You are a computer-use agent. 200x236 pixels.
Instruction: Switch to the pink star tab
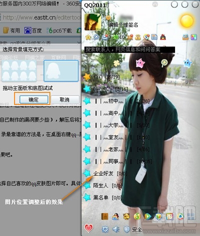point(140,63)
